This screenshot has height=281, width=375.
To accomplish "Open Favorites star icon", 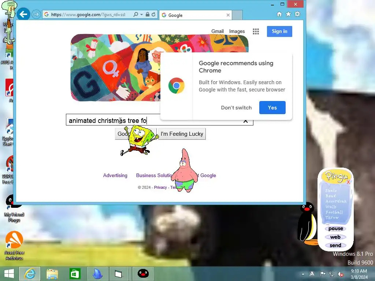I will pos(289,14).
